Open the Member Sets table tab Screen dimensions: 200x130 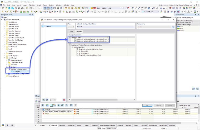click(153, 126)
